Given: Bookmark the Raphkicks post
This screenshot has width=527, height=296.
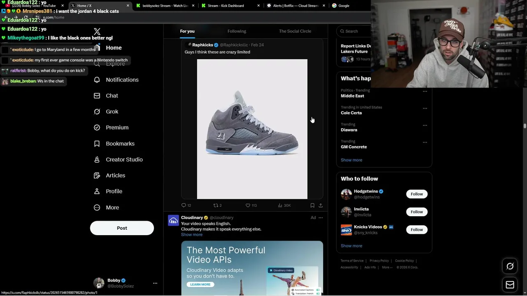Looking at the screenshot, I should tap(312, 205).
